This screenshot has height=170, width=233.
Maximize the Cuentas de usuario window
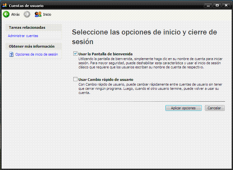[x=217, y=5]
